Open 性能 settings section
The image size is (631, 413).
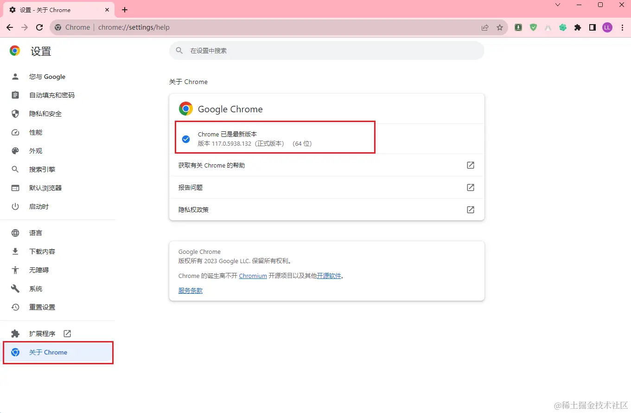click(x=57, y=132)
